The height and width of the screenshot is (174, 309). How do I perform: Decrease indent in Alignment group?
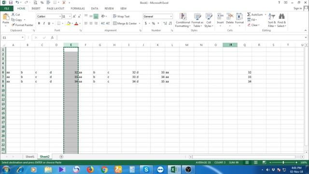coord(103,24)
